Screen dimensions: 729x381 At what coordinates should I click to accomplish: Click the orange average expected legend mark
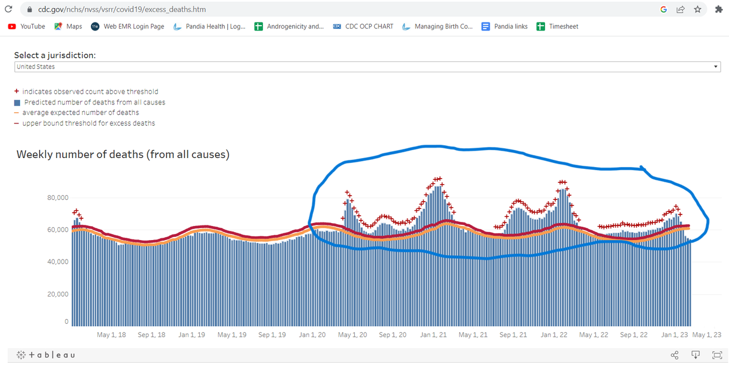(17, 113)
